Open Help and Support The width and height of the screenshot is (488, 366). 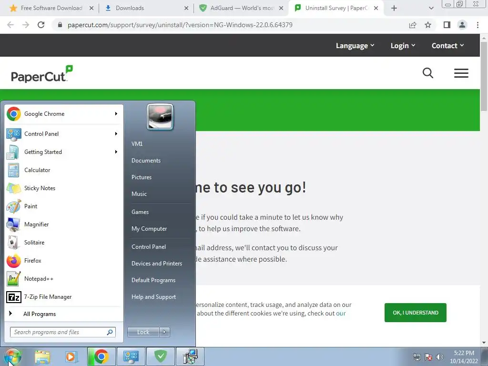point(154,297)
